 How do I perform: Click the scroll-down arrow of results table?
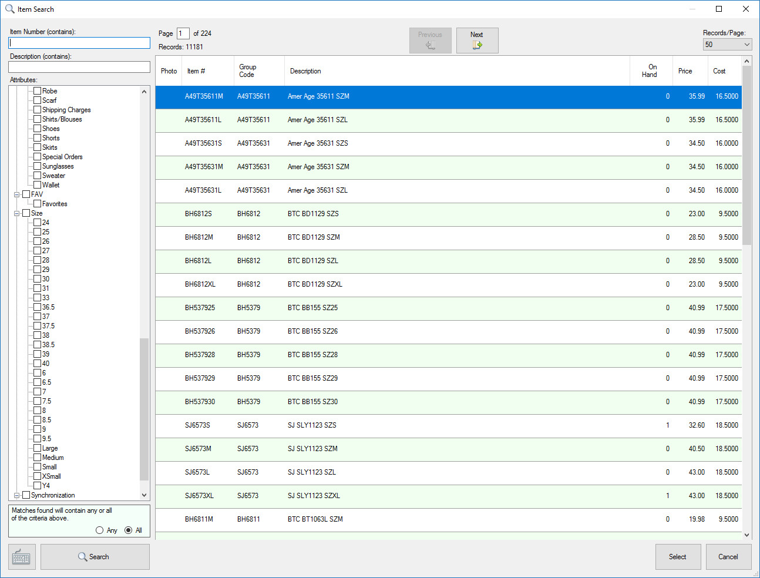click(x=747, y=535)
